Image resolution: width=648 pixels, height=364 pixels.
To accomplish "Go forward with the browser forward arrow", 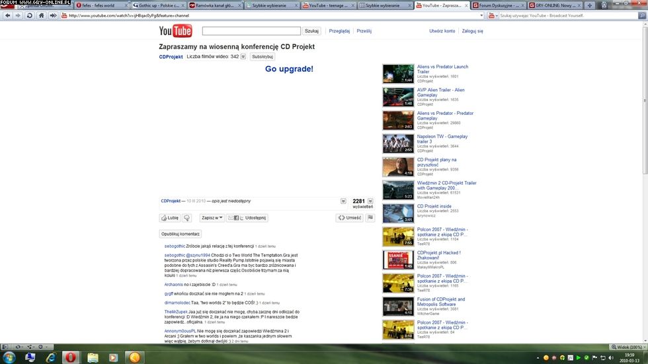I will 18,15.
